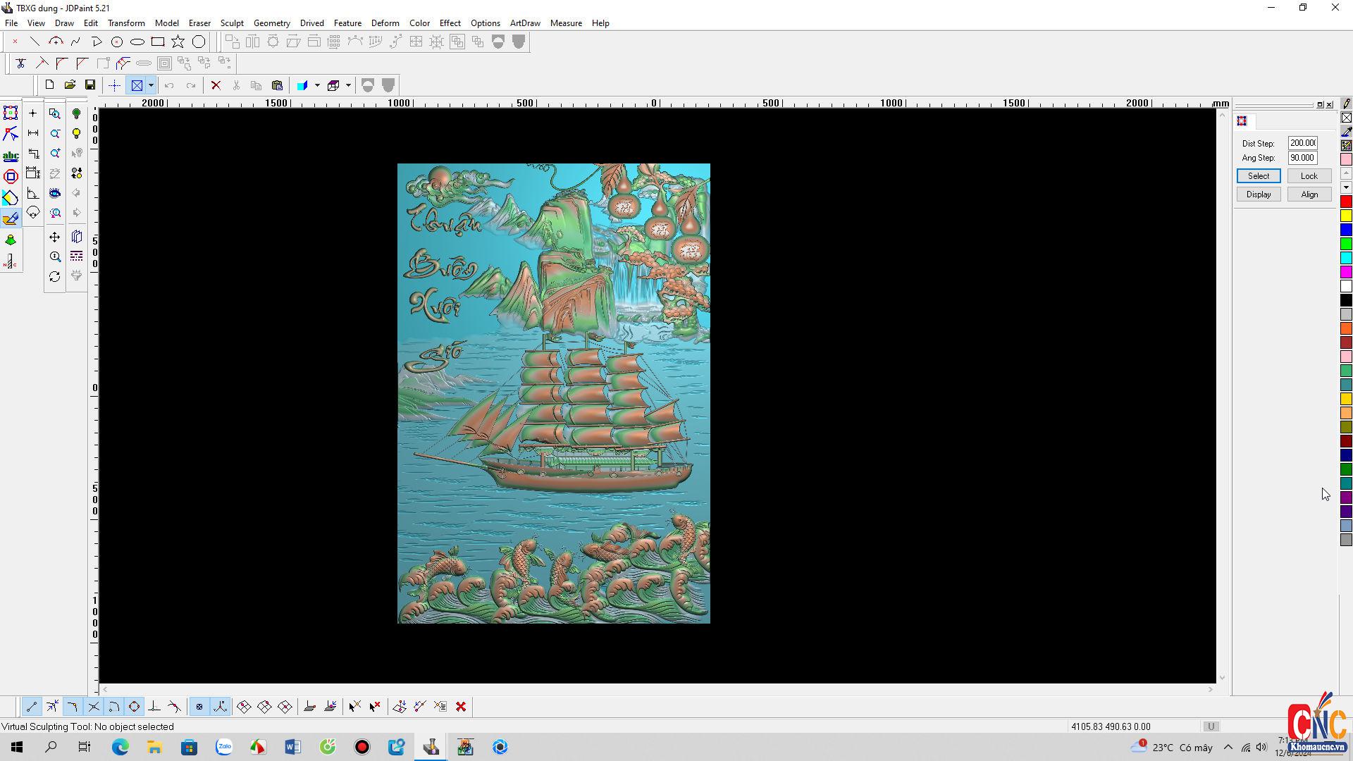Expand dropdown next to wireframe box icon

(348, 85)
